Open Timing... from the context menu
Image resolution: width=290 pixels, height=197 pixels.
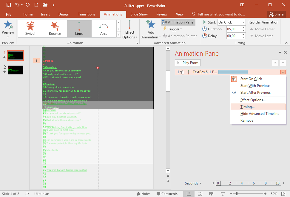pyautogui.click(x=258, y=107)
